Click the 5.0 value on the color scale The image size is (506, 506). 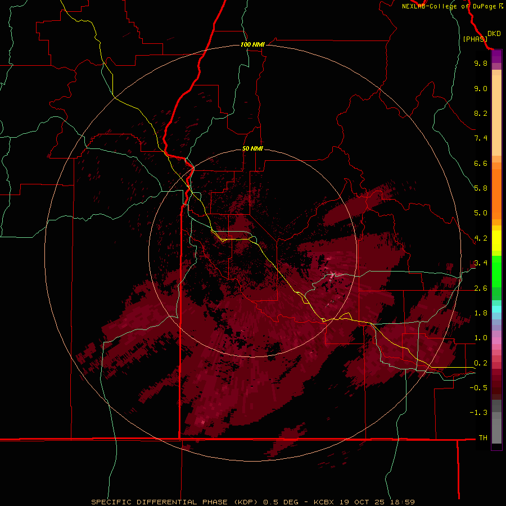(481, 213)
